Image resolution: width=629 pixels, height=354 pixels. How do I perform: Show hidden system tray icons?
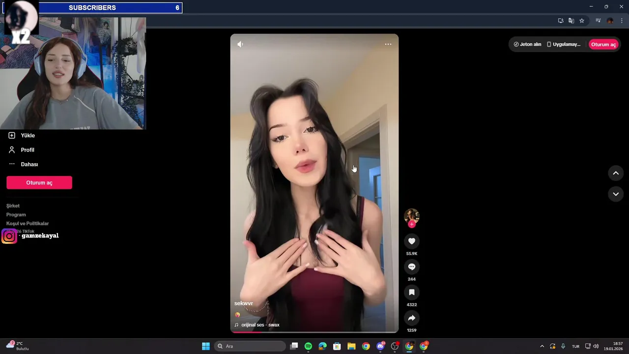[542, 346]
